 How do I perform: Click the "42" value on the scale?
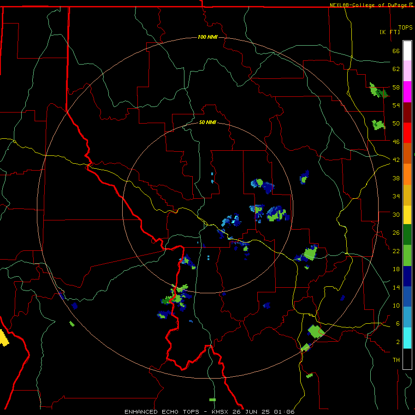click(396, 160)
